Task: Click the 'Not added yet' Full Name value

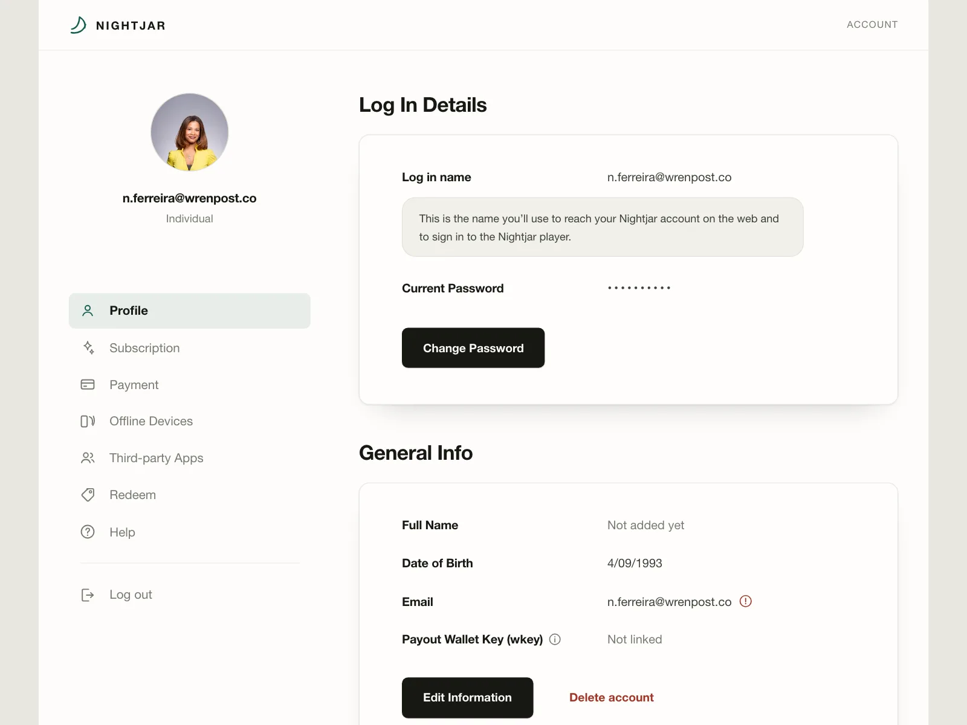Action: click(x=645, y=525)
